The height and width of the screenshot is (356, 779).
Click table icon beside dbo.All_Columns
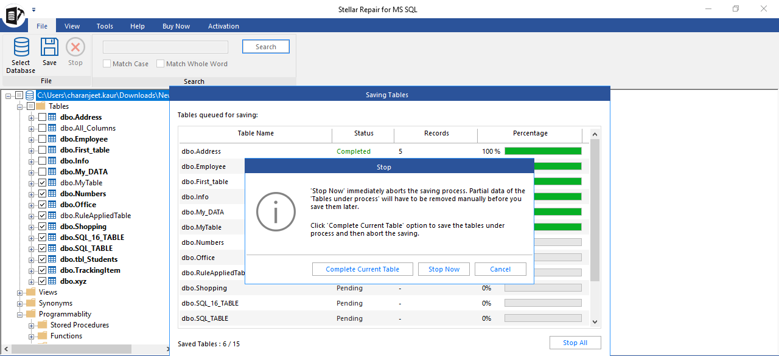(x=52, y=128)
